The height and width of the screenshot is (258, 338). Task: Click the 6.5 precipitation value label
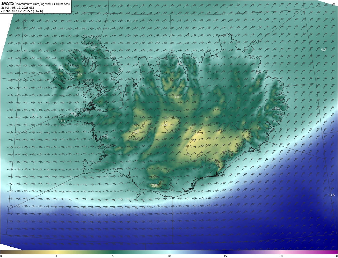[x=323, y=50]
